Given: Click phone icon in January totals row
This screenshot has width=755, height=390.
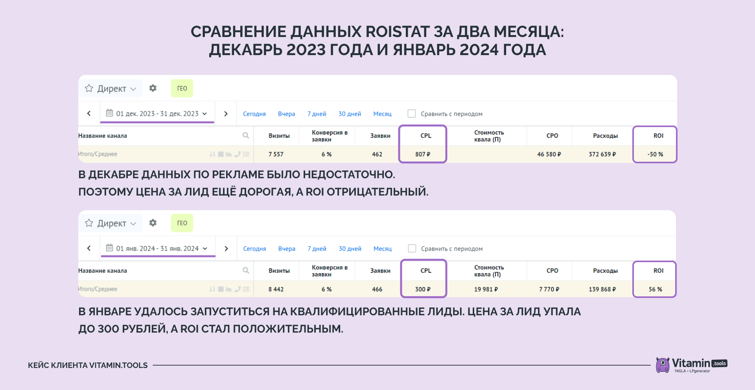Looking at the screenshot, I should 238,289.
